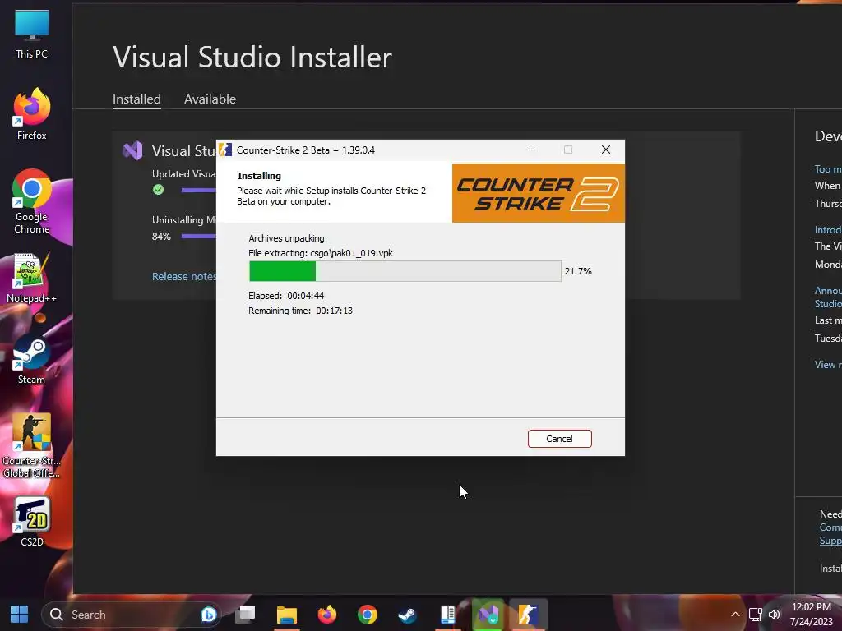Open the 'Annou...' news article link
The width and height of the screenshot is (842, 631).
click(827, 297)
